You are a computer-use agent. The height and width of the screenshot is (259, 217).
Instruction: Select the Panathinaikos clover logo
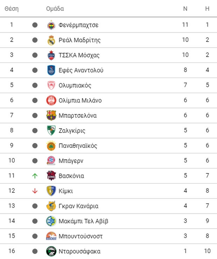pos(51,146)
